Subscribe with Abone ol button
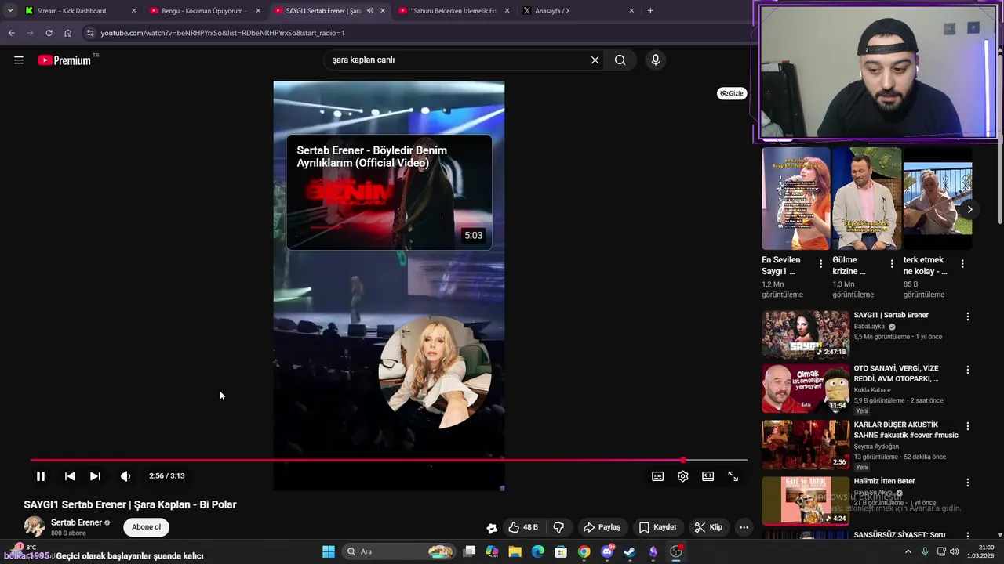This screenshot has height=564, width=1004. tap(146, 527)
